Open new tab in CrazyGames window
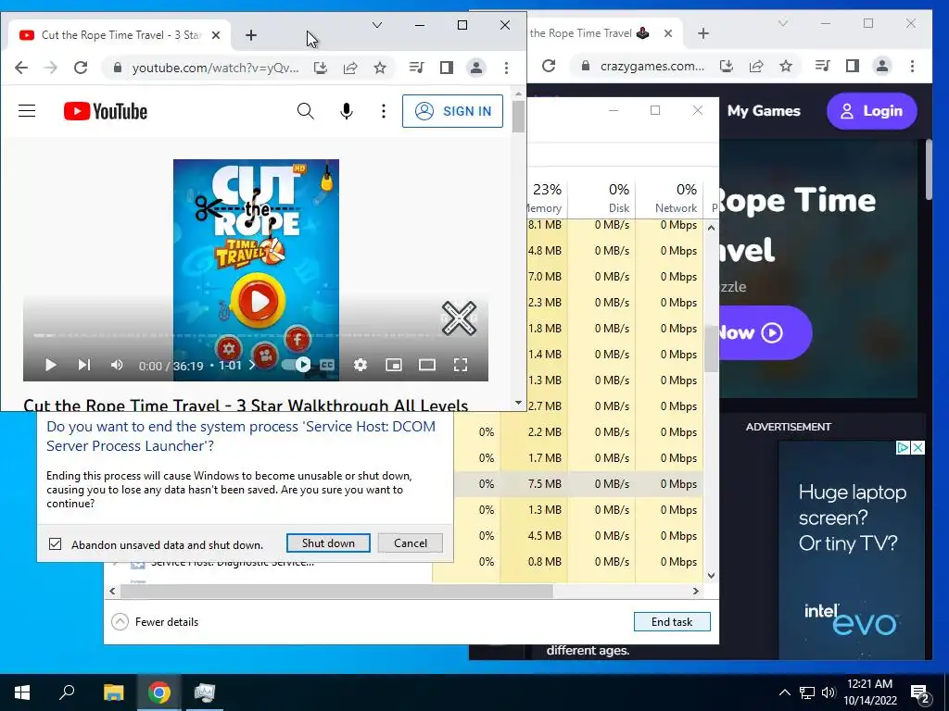Image resolution: width=949 pixels, height=711 pixels. point(702,33)
